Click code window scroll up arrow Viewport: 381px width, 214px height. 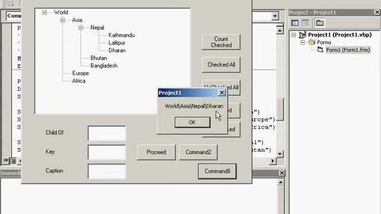pyautogui.click(x=280, y=30)
